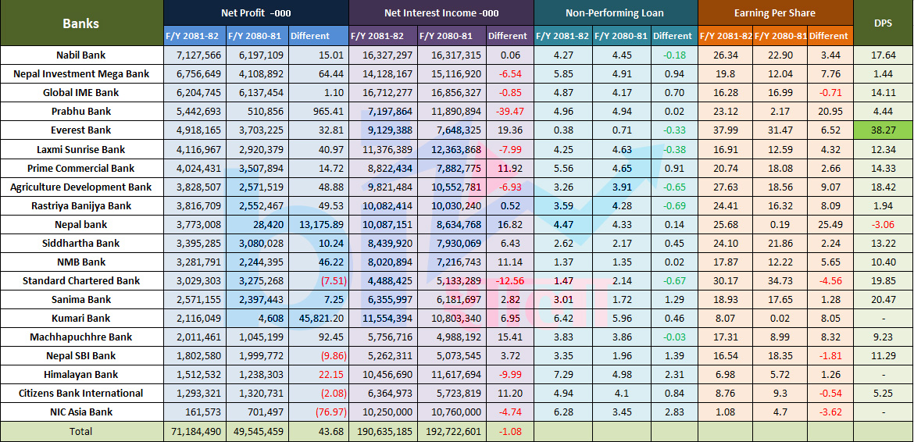This screenshot has height=442, width=914.
Task: Click total interest income 190,635,185
Action: point(386,432)
